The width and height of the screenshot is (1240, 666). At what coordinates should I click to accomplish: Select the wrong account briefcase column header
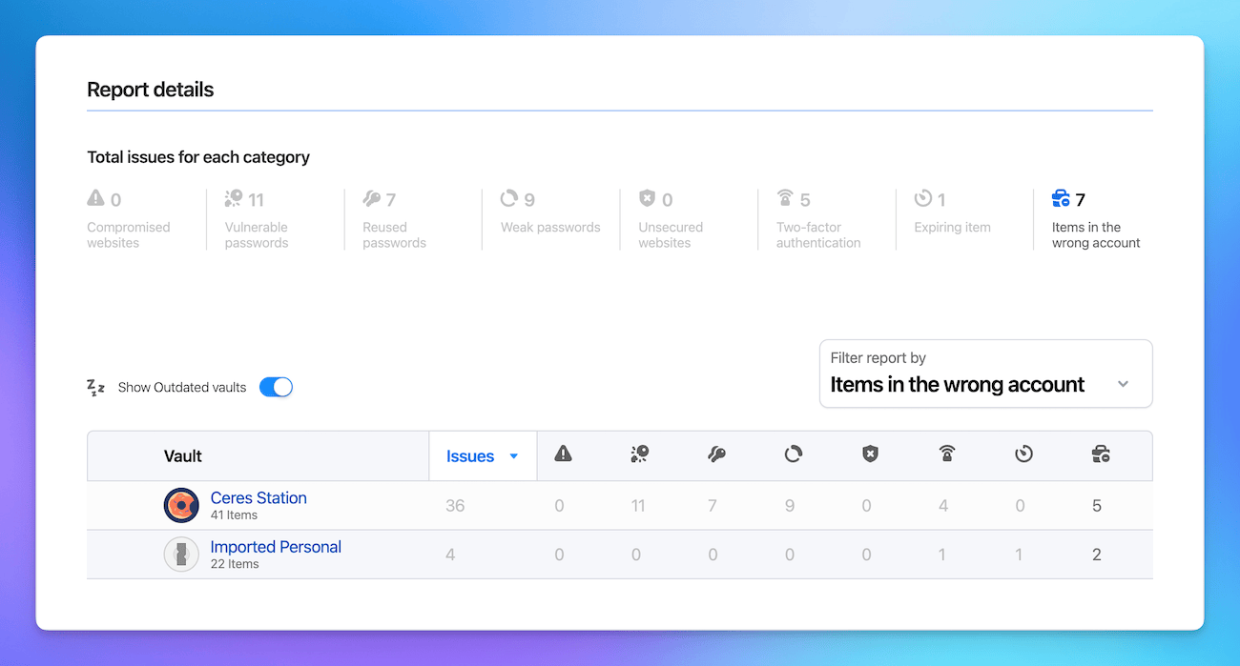pyautogui.click(x=1101, y=454)
